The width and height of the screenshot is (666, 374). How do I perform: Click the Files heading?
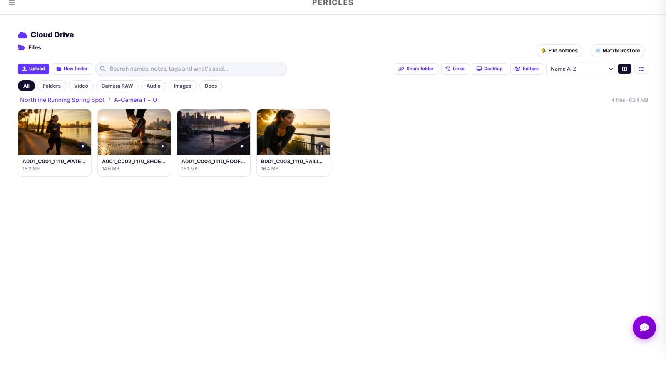pos(35,48)
